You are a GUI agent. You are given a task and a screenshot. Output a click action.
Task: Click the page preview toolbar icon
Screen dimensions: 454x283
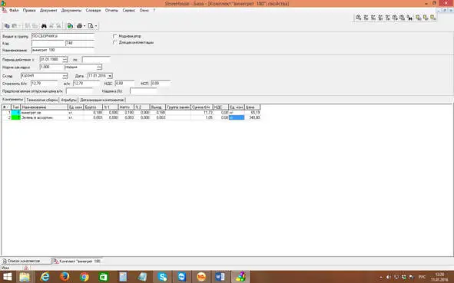pyautogui.click(x=91, y=26)
